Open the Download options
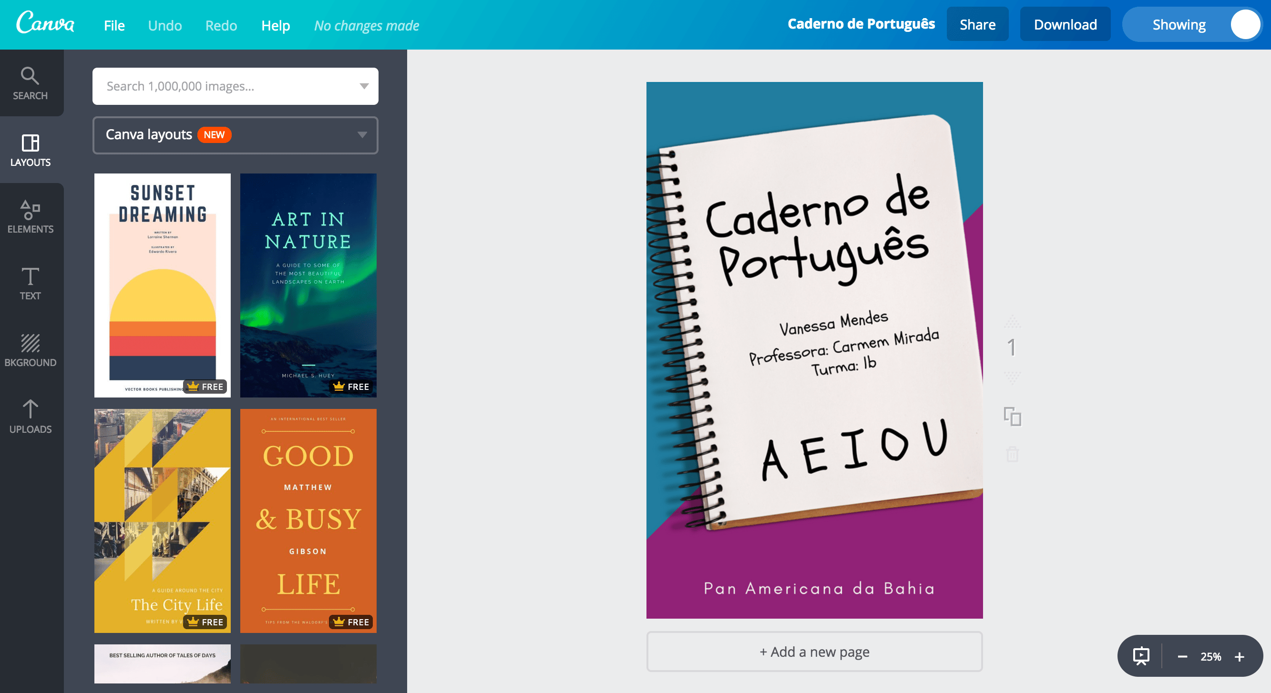 point(1065,24)
